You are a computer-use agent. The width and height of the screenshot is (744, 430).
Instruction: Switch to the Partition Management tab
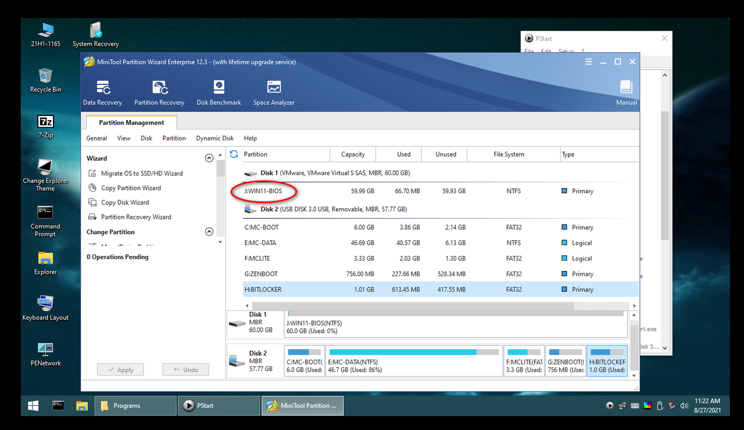pos(131,122)
